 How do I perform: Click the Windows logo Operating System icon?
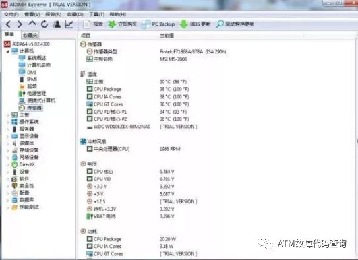click(15, 122)
